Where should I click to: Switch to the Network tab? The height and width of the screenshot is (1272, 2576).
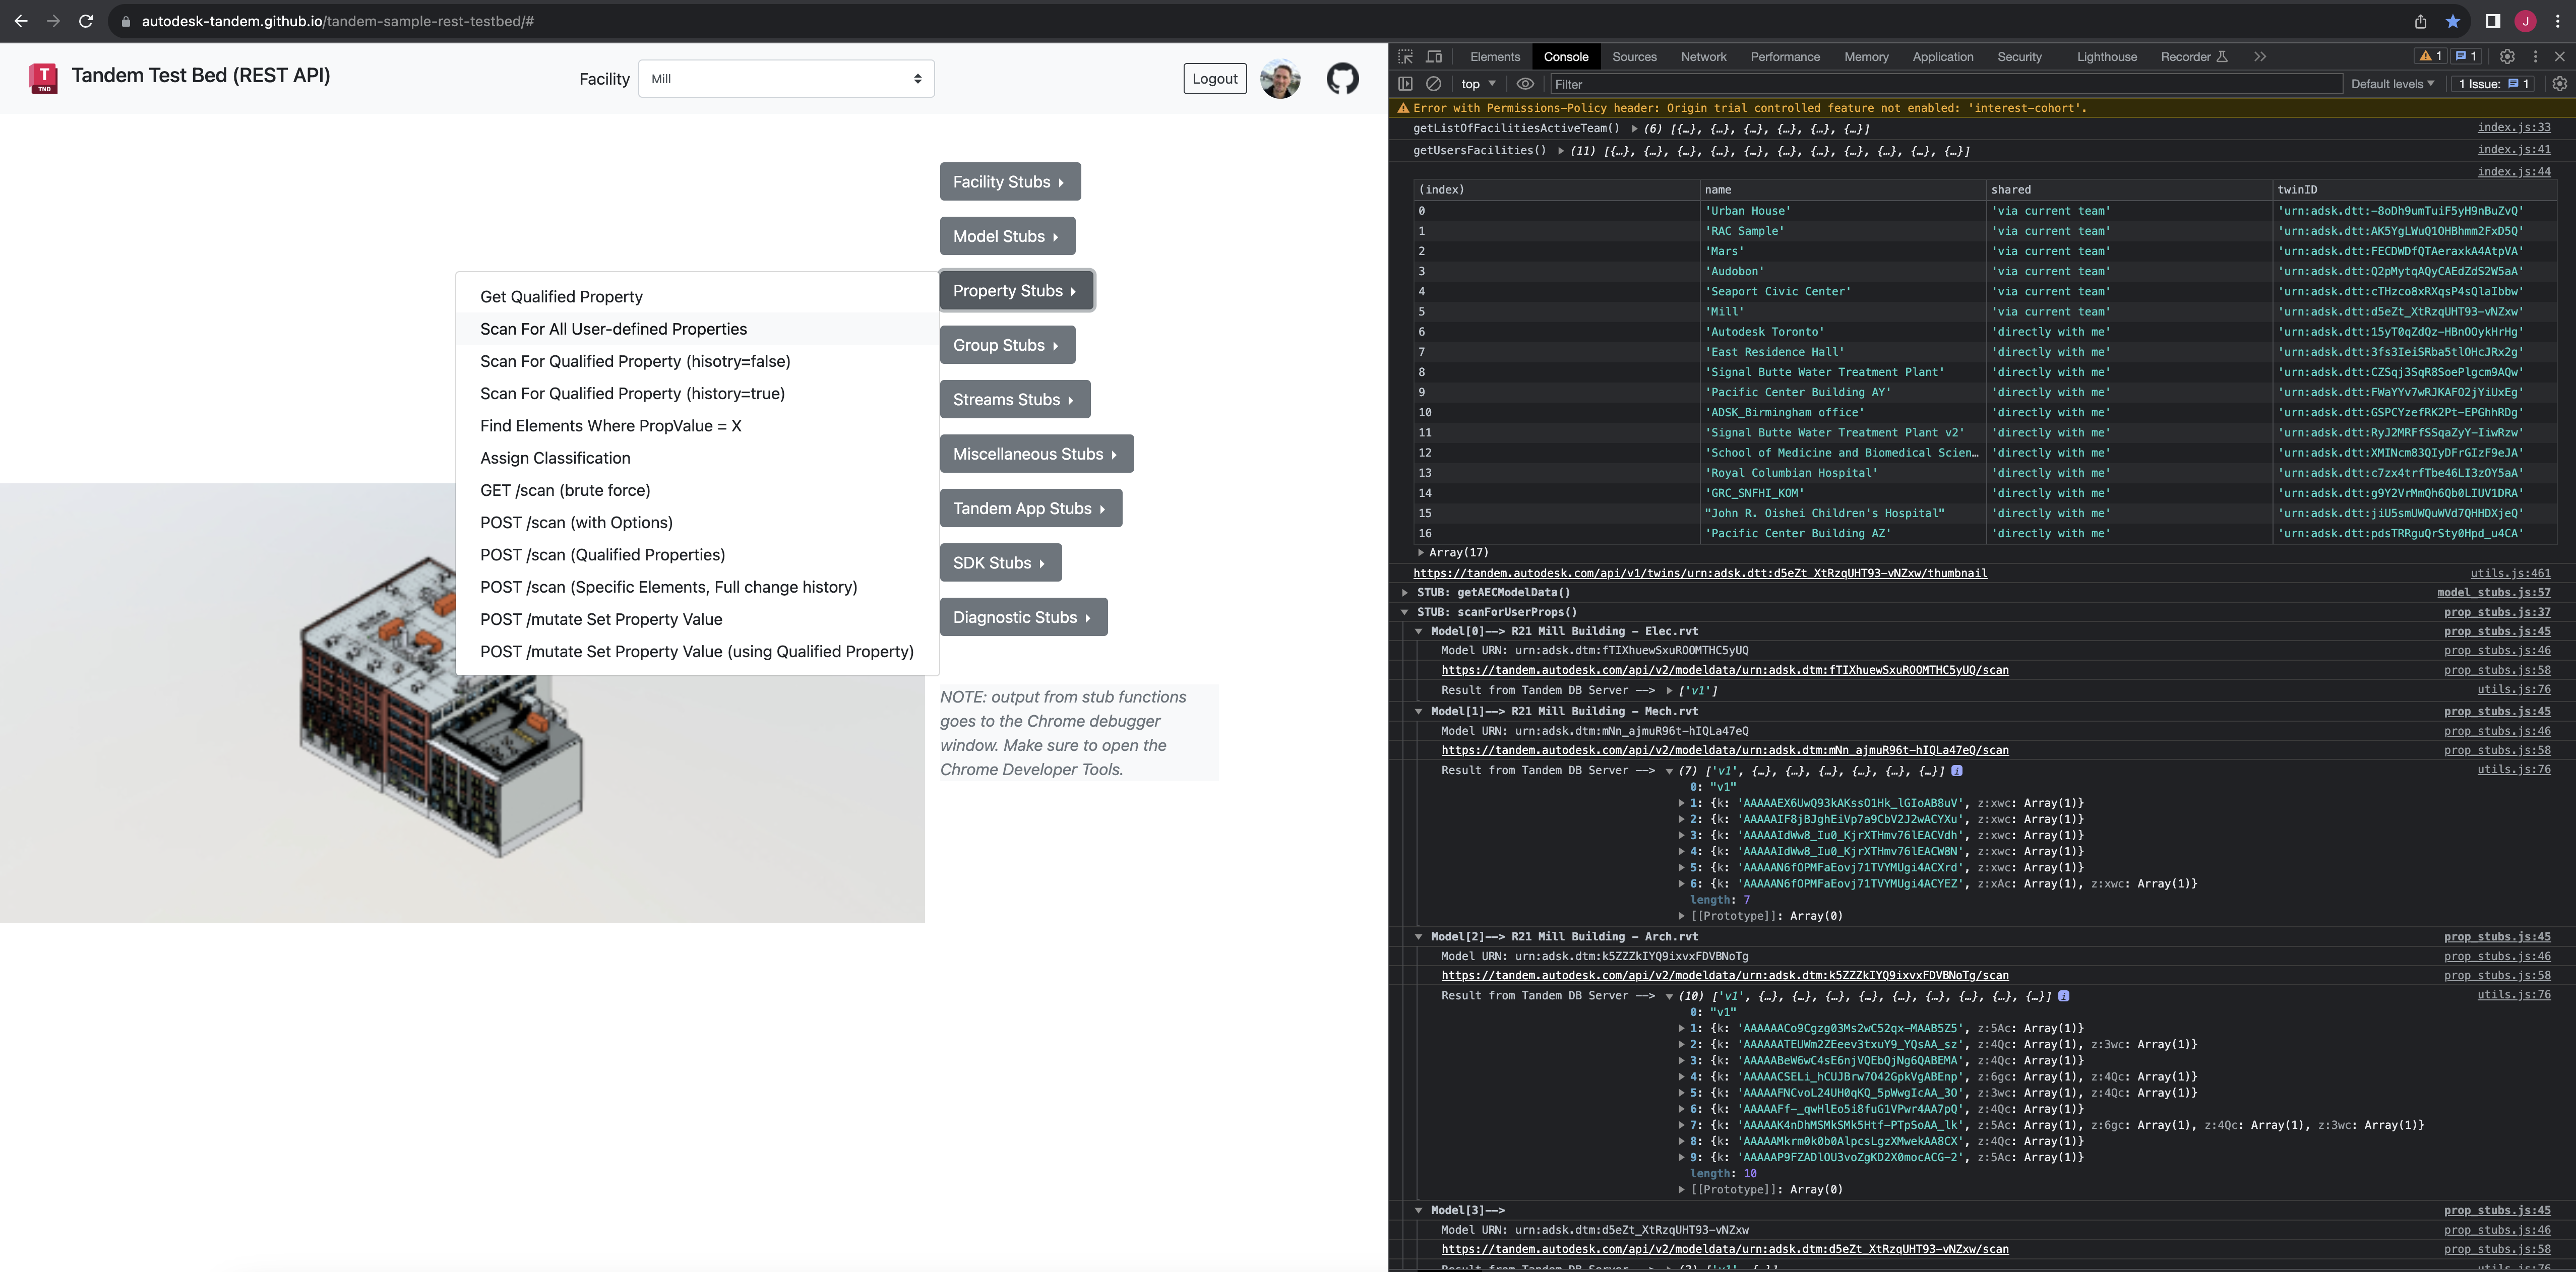tap(1703, 57)
